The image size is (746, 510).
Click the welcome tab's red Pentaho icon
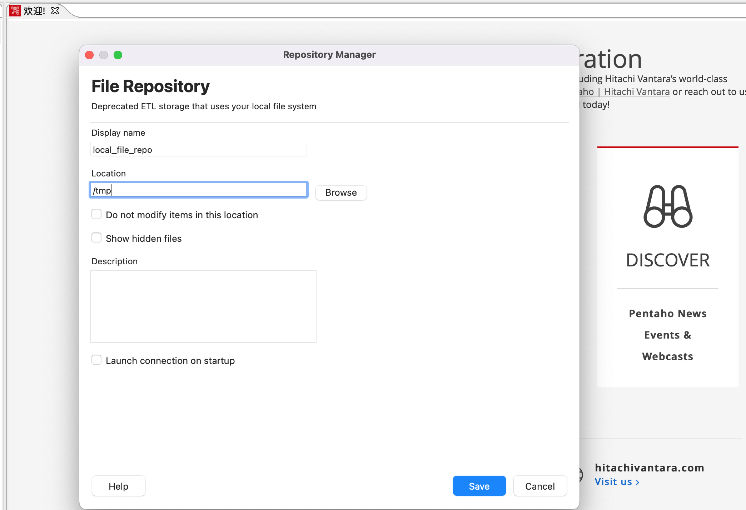pos(15,11)
